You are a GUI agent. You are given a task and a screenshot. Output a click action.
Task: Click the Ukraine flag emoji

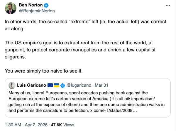click(56, 85)
